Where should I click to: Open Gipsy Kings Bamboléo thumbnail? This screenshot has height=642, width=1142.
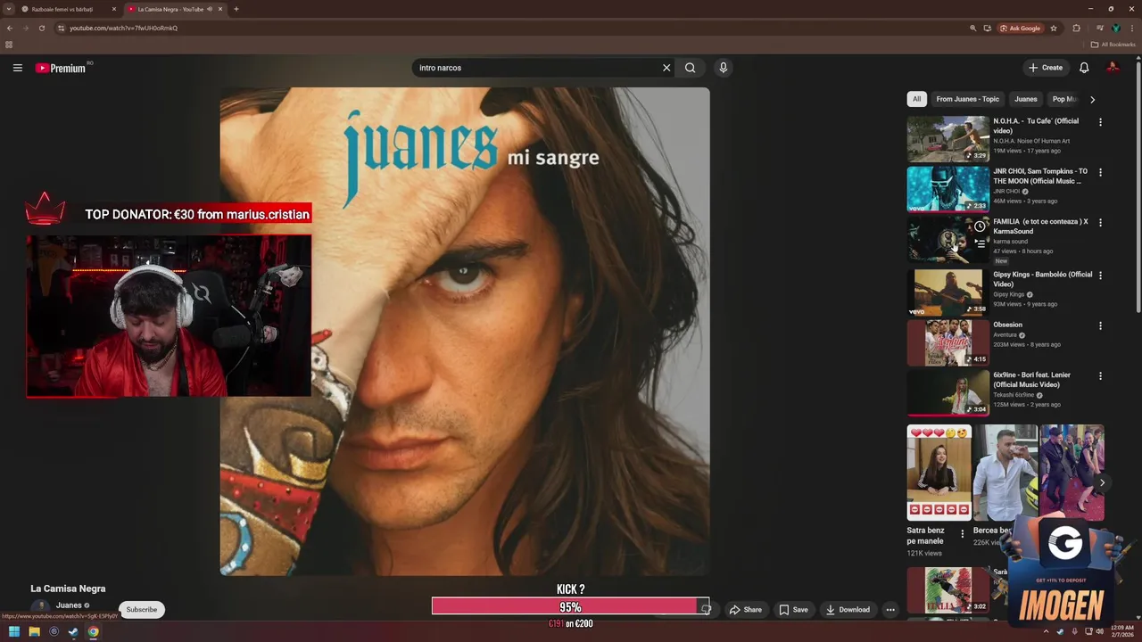point(948,292)
